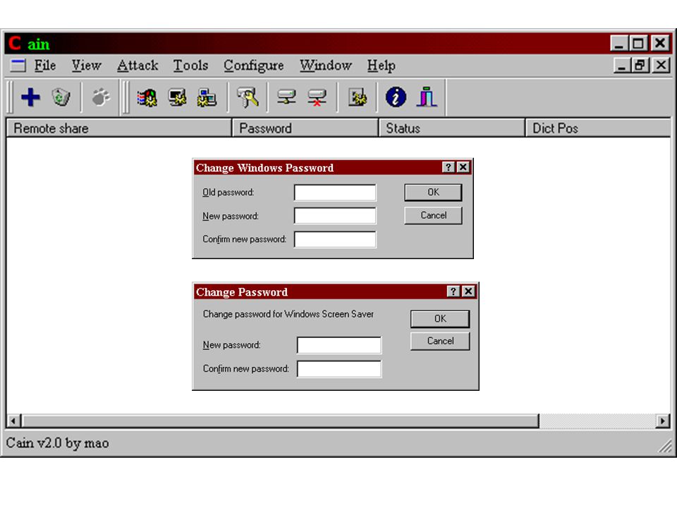The height and width of the screenshot is (507, 677).
Task: Maximize the Cain main window
Action: tap(638, 43)
